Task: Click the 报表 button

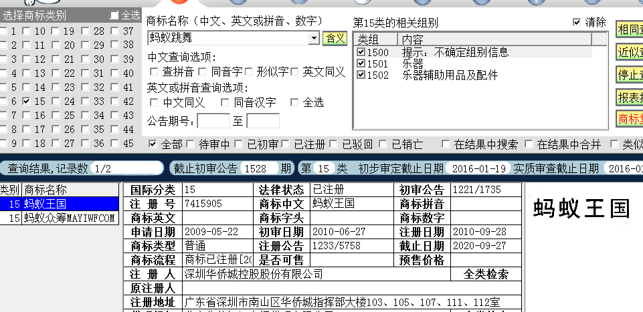Action: click(x=630, y=97)
